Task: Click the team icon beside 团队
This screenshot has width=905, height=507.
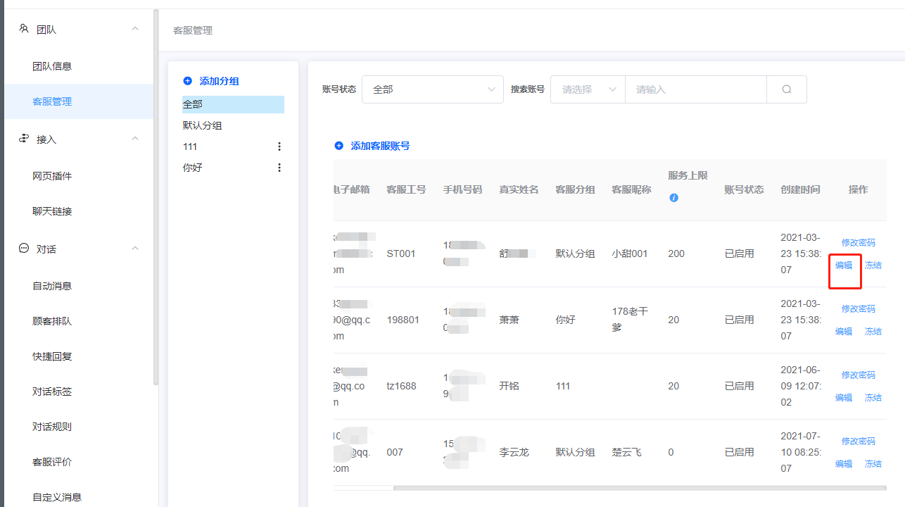Action: pyautogui.click(x=23, y=29)
